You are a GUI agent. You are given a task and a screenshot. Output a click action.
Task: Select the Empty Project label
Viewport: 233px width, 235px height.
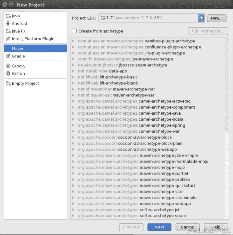[x=25, y=83]
